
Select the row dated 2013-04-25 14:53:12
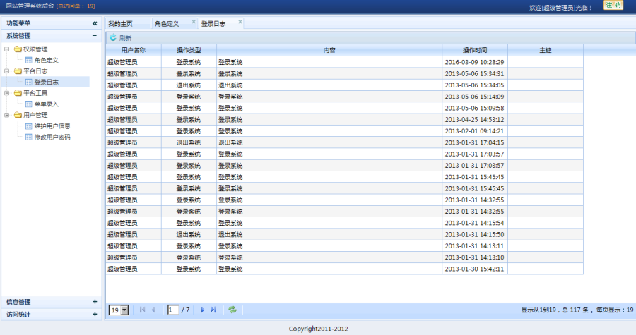(x=344, y=119)
